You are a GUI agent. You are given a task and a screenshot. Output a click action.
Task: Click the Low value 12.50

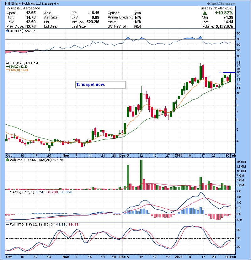coord(31,22)
